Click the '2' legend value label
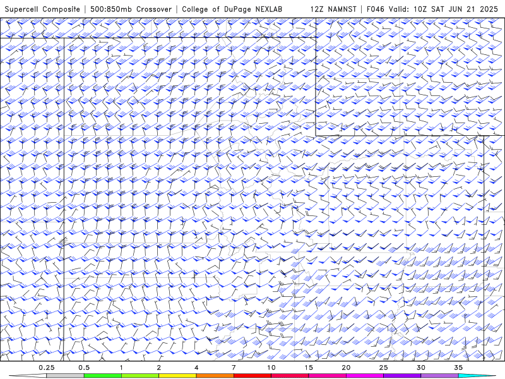505x379 pixels. [159, 368]
